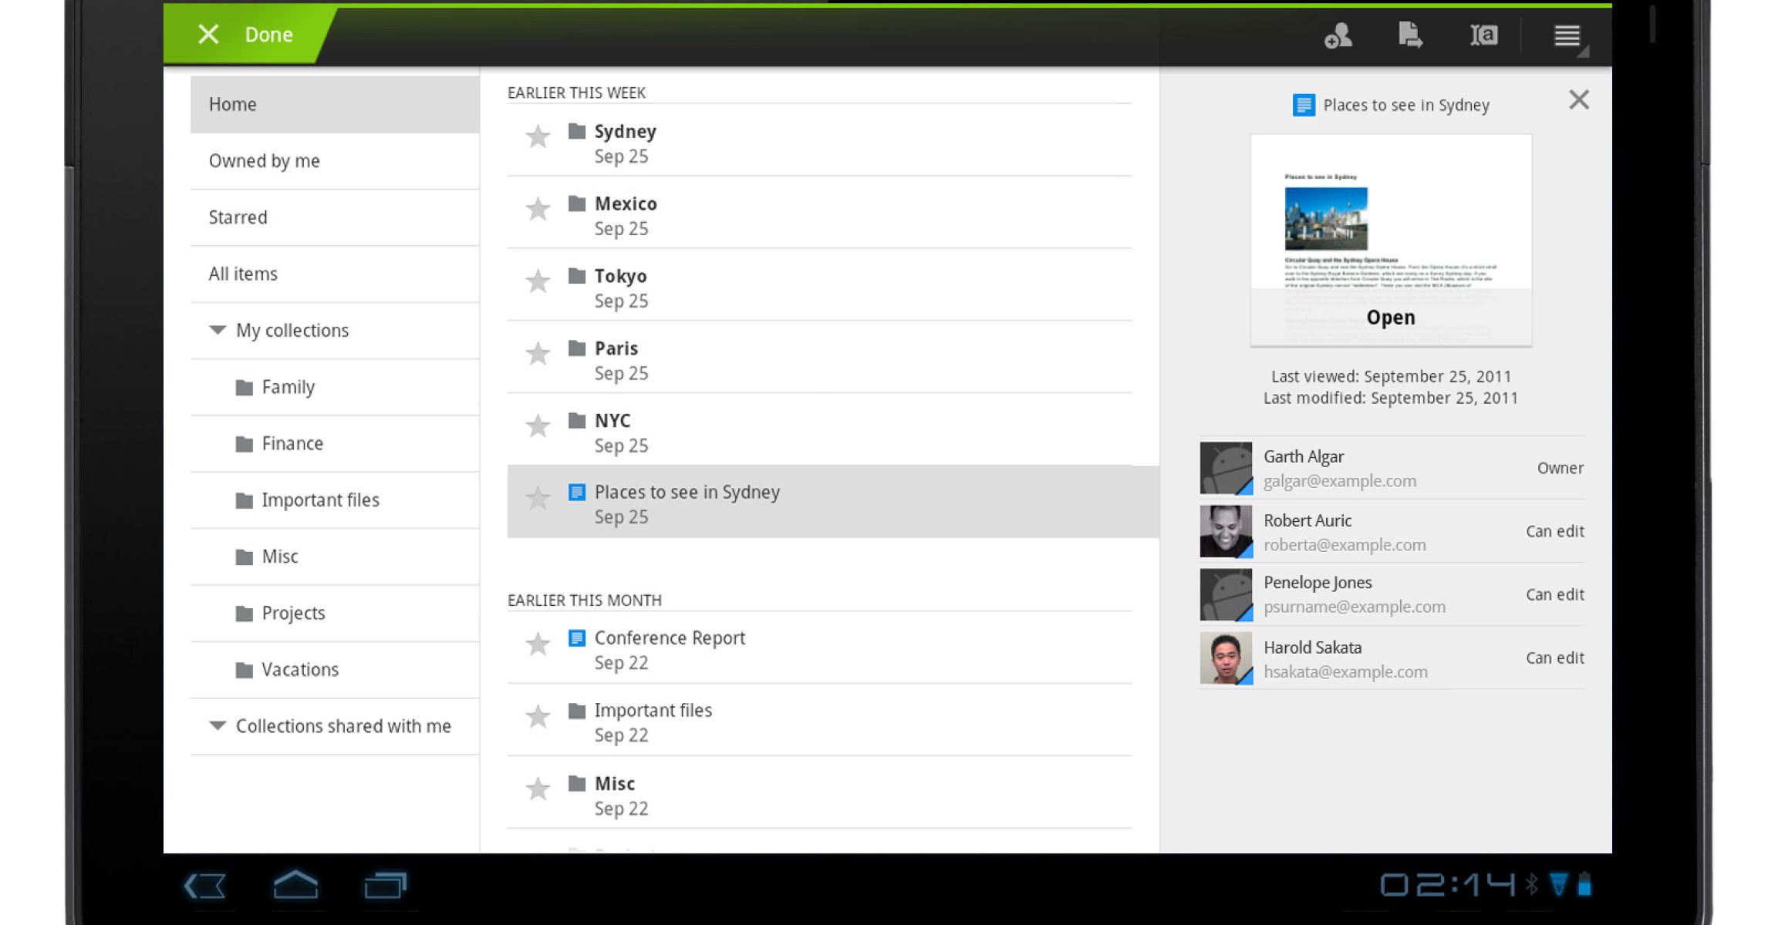Image resolution: width=1768 pixels, height=925 pixels.
Task: Close the Places to see in Sydney details panel
Action: point(1578,99)
